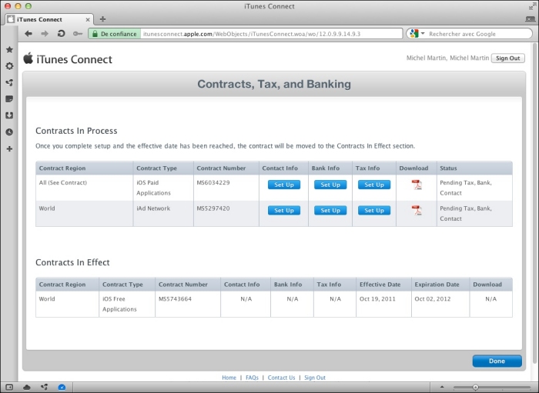
Task: Click the page vertical scrollbar
Action: (534, 202)
